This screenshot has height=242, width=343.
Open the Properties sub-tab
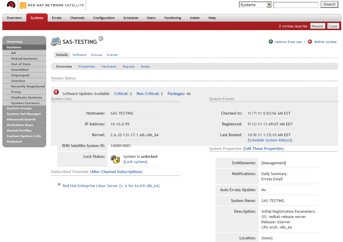[87, 66]
